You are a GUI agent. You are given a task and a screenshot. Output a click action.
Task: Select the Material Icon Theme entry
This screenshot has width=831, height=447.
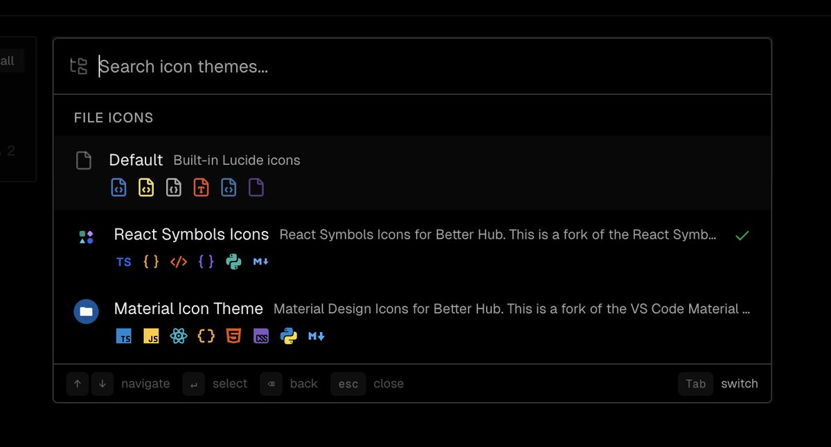point(412,321)
